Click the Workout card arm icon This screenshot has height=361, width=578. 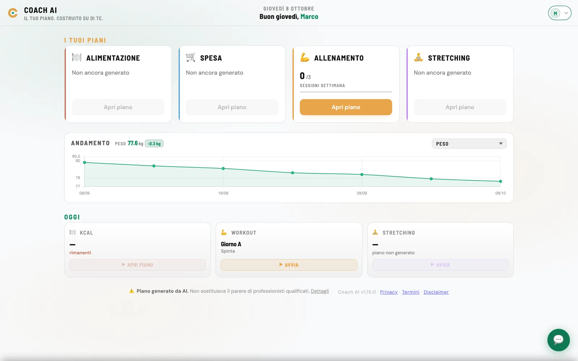point(224,232)
